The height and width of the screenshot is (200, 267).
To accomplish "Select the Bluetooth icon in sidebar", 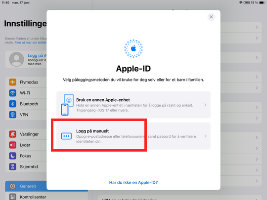I will (12, 104).
